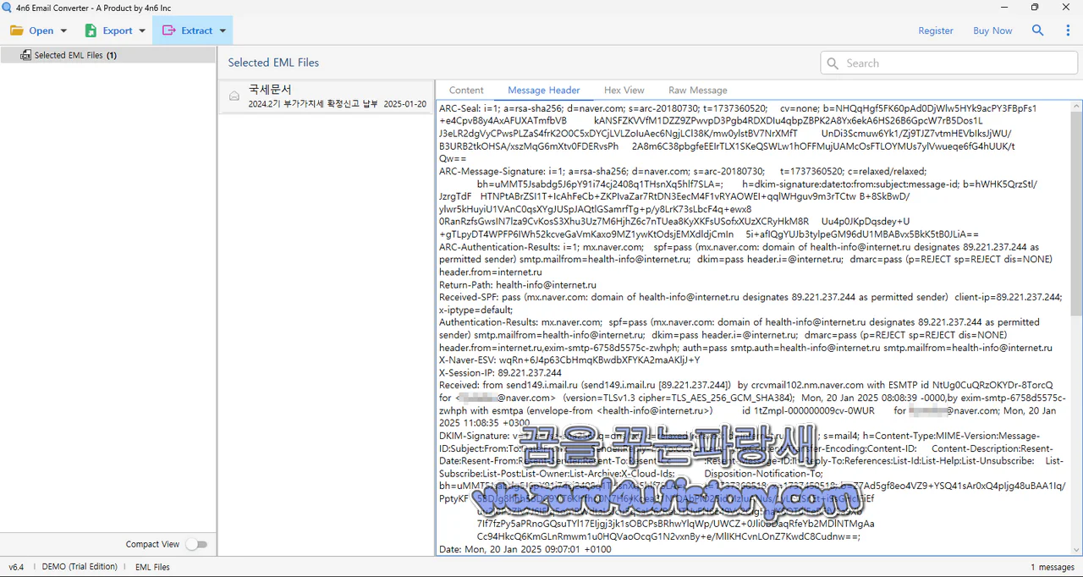Click the Buy Now link
The image size is (1083, 577).
tap(992, 30)
